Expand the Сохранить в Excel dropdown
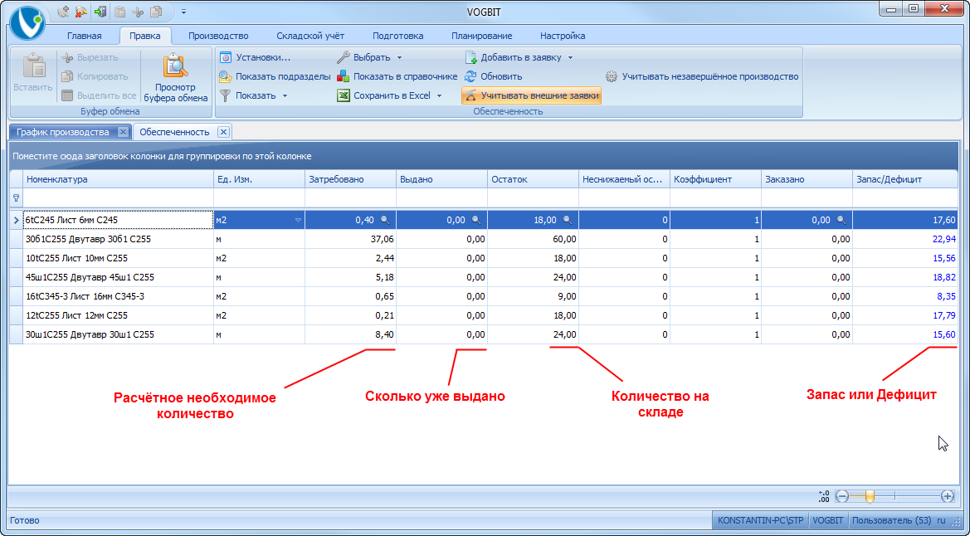970x536 pixels. [x=439, y=96]
